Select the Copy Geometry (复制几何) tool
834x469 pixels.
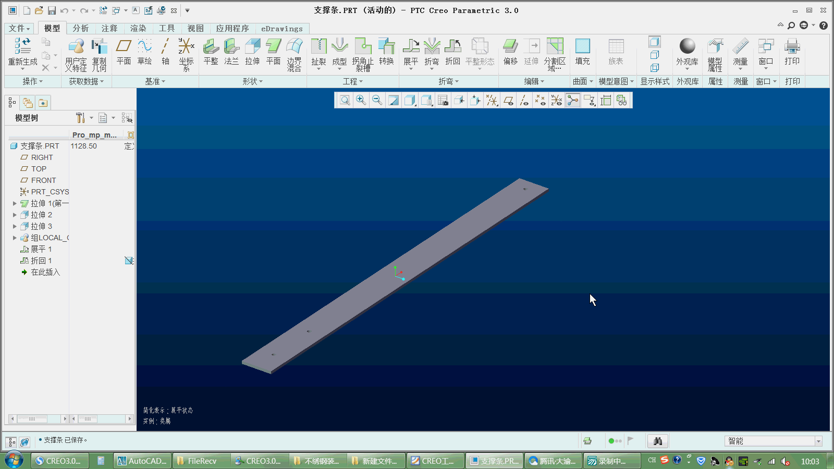[99, 54]
